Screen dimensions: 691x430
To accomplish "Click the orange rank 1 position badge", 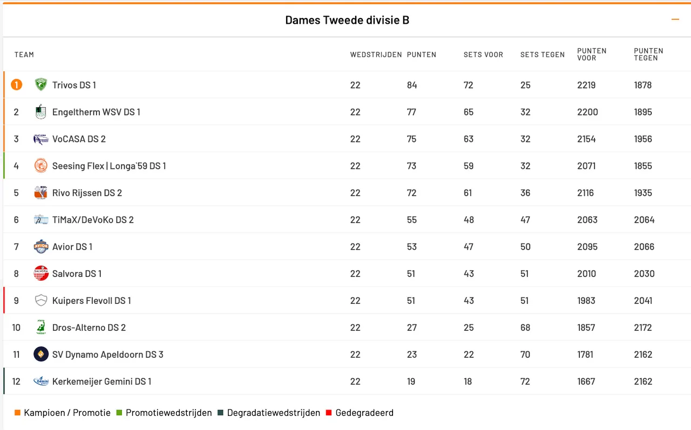I will pyautogui.click(x=17, y=85).
